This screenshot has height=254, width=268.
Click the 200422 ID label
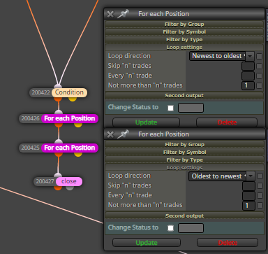point(40,92)
